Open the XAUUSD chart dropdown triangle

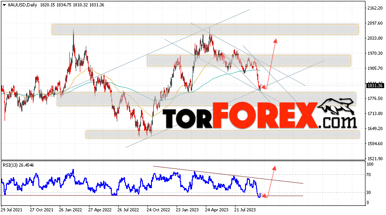(x=4, y=5)
